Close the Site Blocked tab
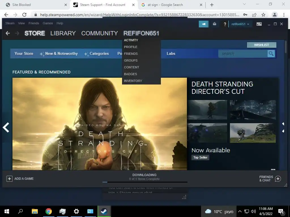The width and height of the screenshot is (290, 217). click(66, 5)
